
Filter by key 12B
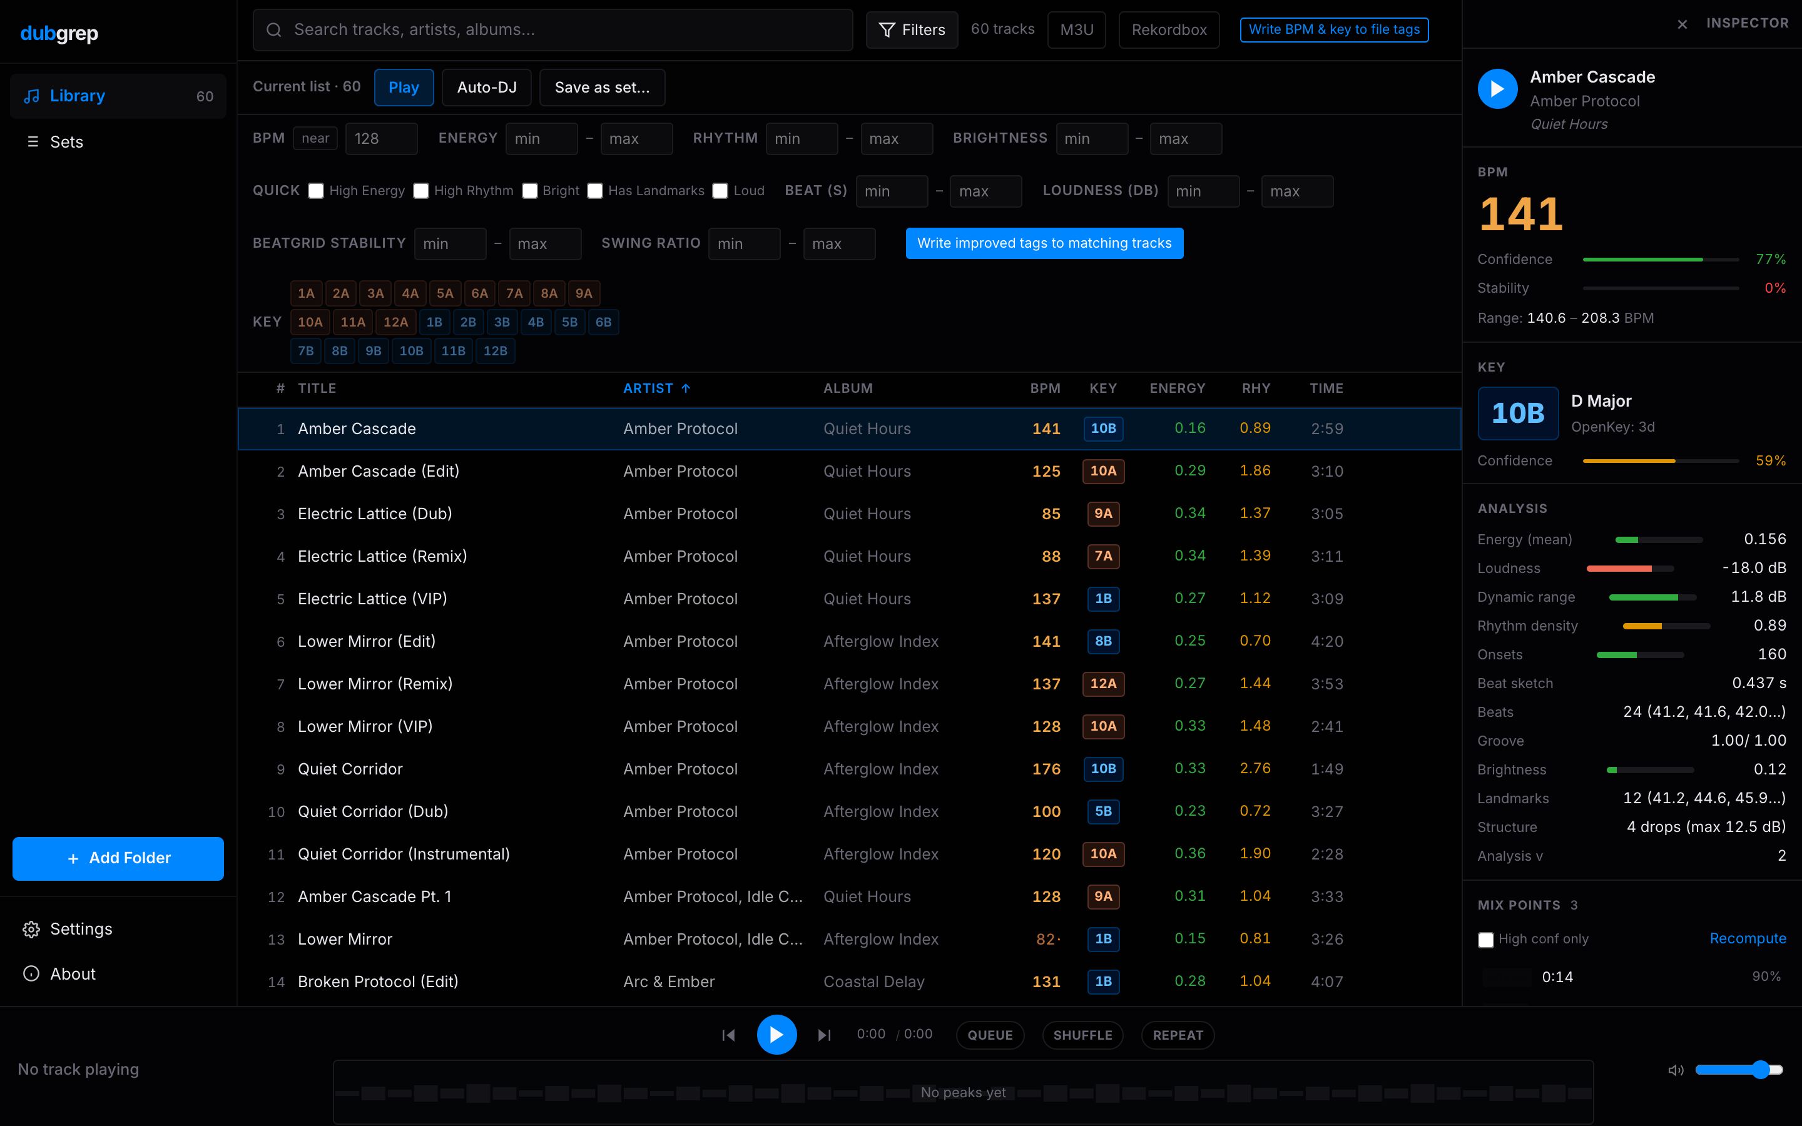click(x=495, y=352)
